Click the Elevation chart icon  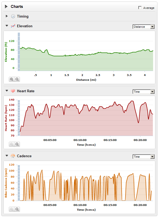click(x=13, y=26)
